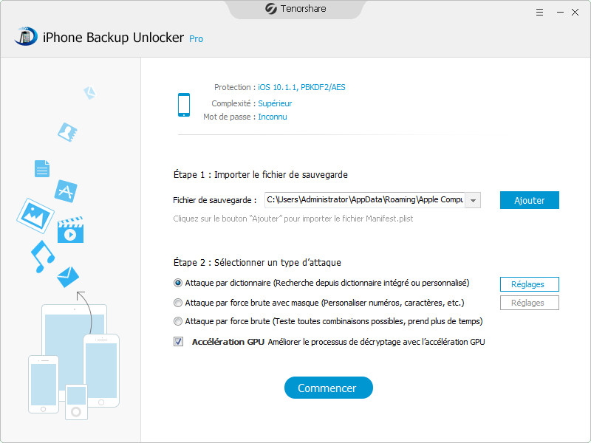The image size is (591, 443).
Task: Click the blue phone icon beside Protection info
Action: pos(184,105)
